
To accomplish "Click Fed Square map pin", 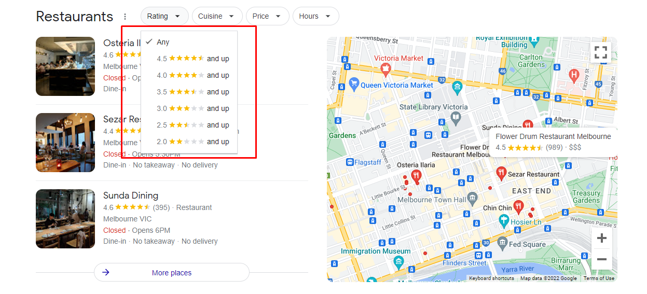I will pyautogui.click(x=502, y=243).
